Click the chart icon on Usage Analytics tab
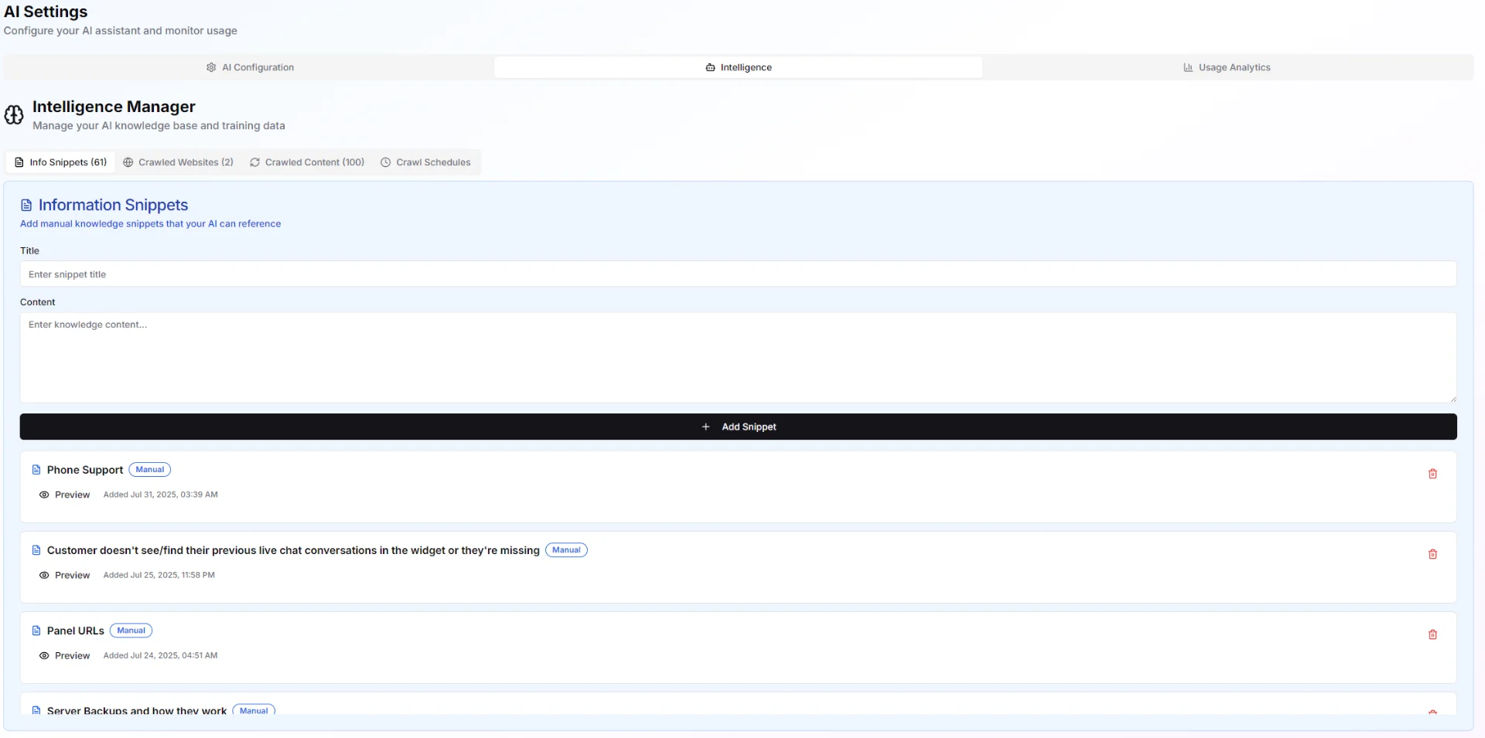The image size is (1485, 738). [1188, 67]
